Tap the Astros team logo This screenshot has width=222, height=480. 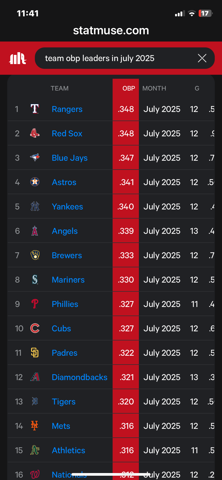tap(35, 182)
